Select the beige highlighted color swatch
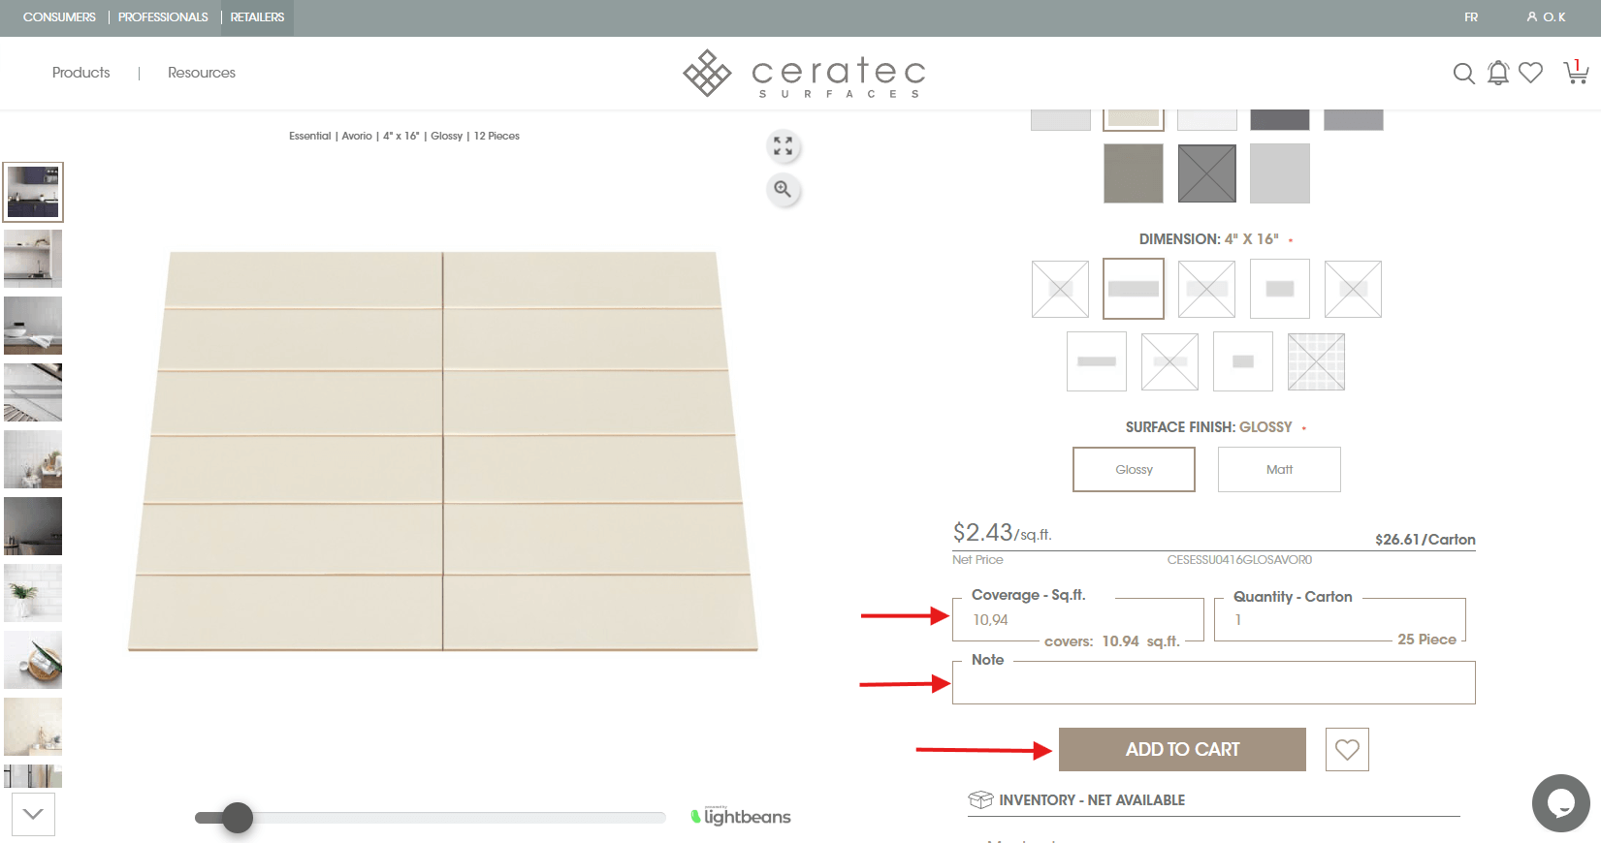This screenshot has width=1601, height=843. (1134, 120)
